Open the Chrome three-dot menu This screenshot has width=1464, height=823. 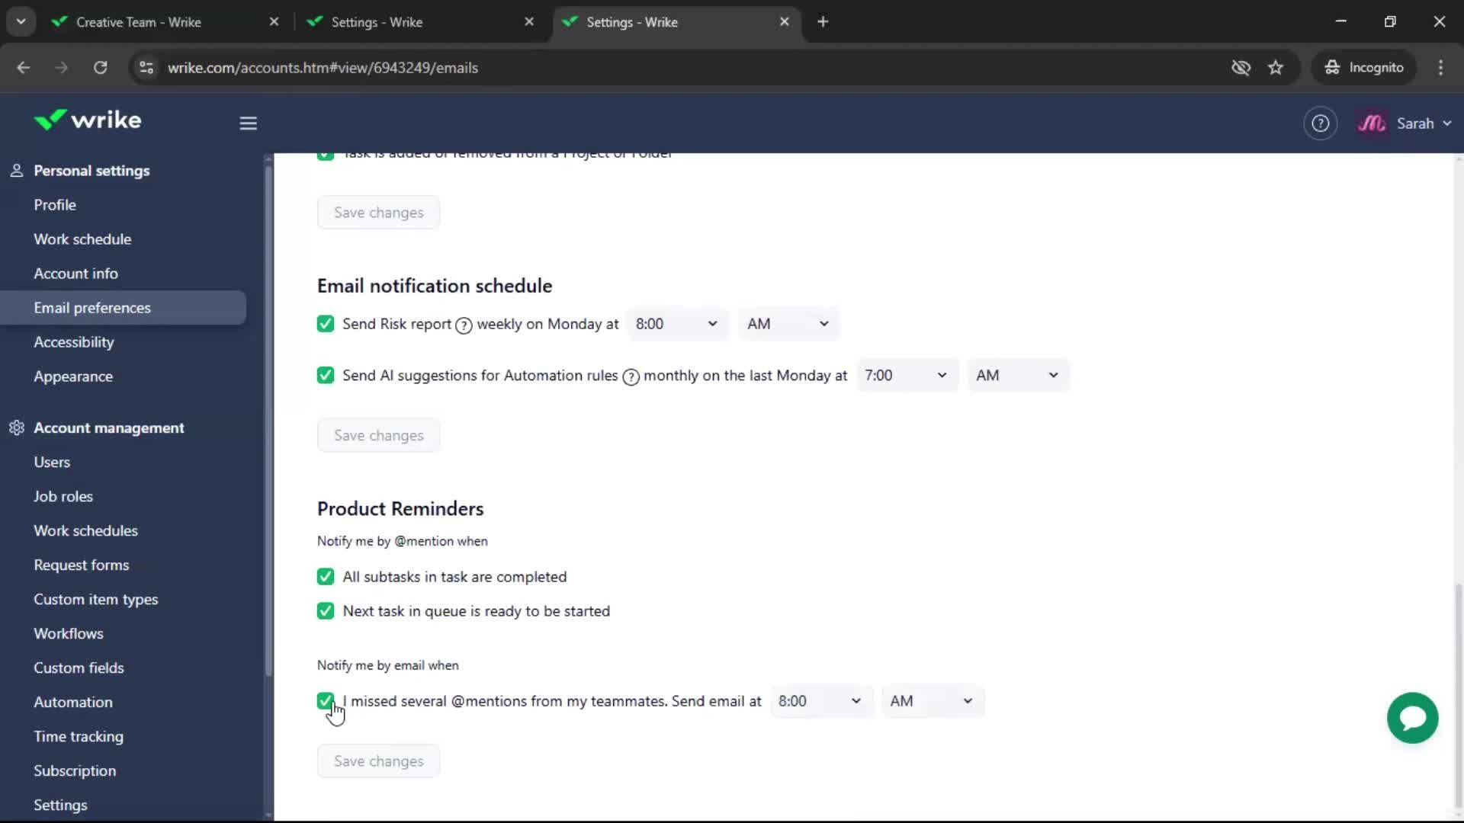[1440, 68]
